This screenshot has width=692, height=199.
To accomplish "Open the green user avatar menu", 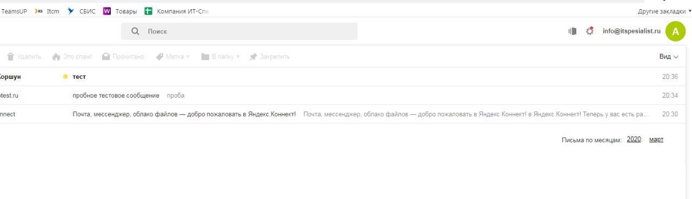I will tap(675, 31).
